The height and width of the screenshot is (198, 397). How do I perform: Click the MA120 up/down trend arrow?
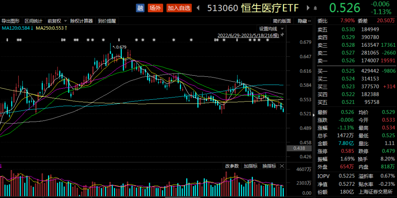[x=32, y=28]
